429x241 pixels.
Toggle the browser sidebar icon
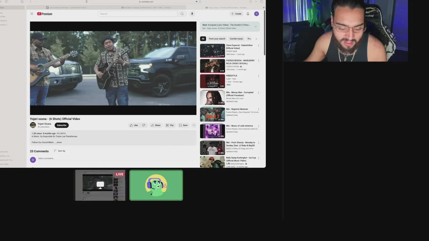click(6, 2)
